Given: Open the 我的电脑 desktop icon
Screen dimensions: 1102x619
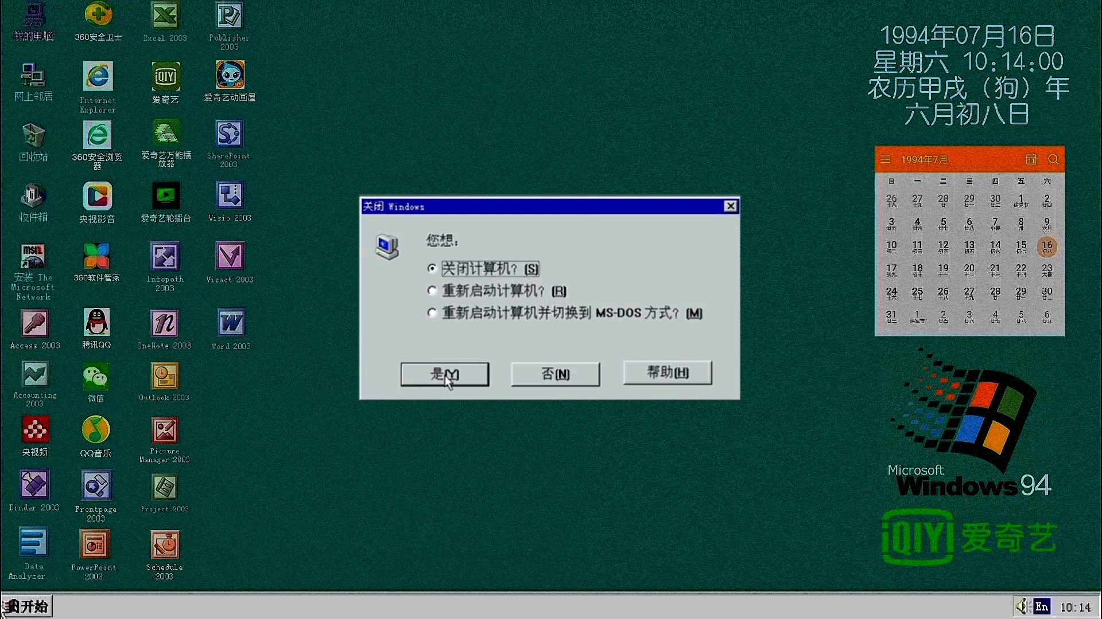Looking at the screenshot, I should 33,22.
